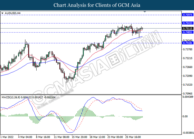Image resolution: width=194 pixels, height=139 pixels.
Task: Click the 23 Mar 00:00 time label
Action: coord(115,137)
